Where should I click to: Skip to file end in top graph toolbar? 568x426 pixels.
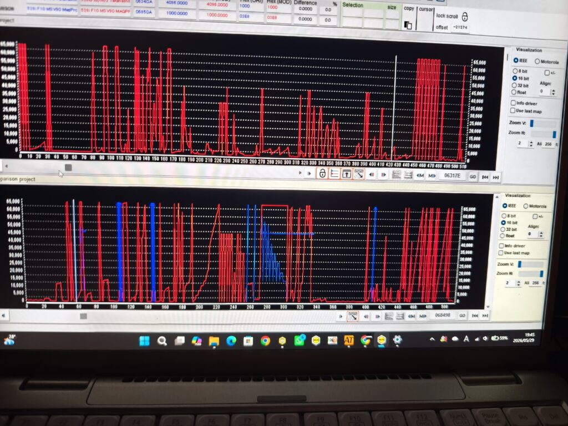click(496, 177)
